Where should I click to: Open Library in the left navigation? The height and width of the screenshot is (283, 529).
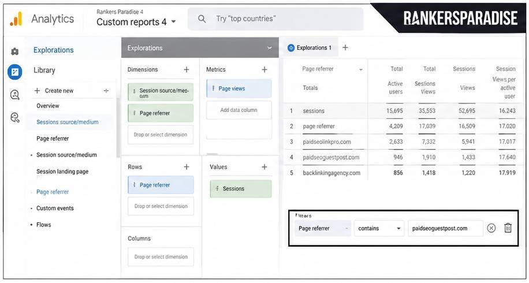[44, 70]
